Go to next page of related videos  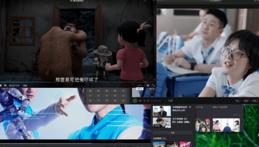239,115
